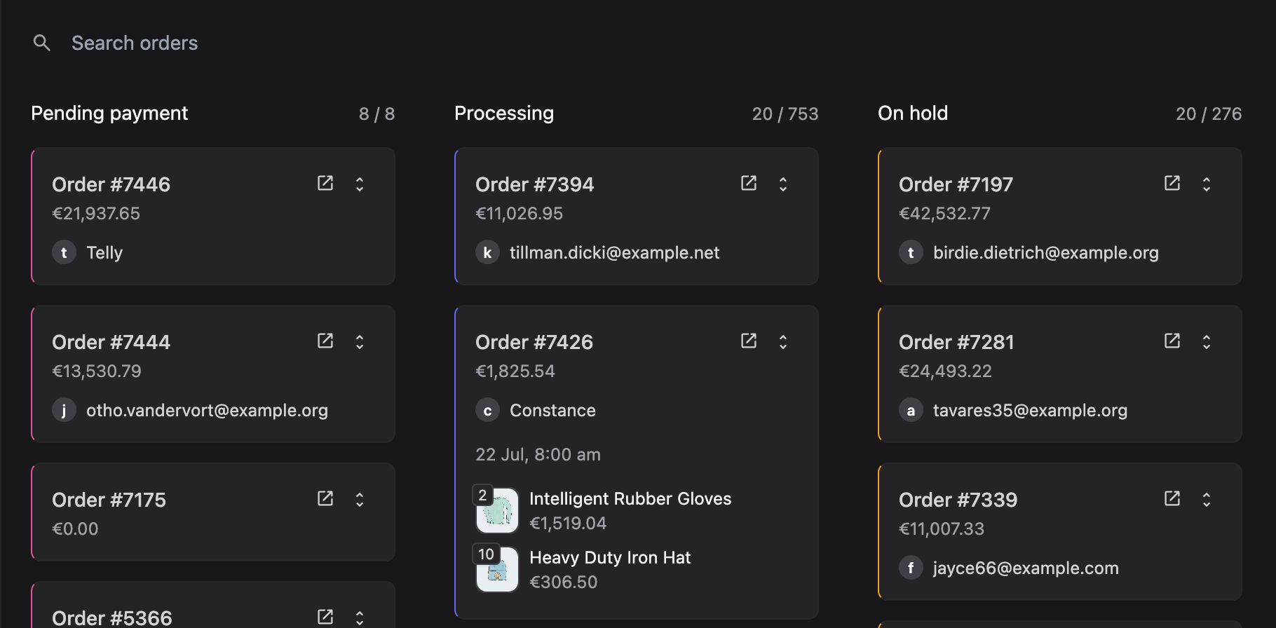1276x628 pixels.
Task: Open Order #7394 external link icon
Action: (749, 183)
